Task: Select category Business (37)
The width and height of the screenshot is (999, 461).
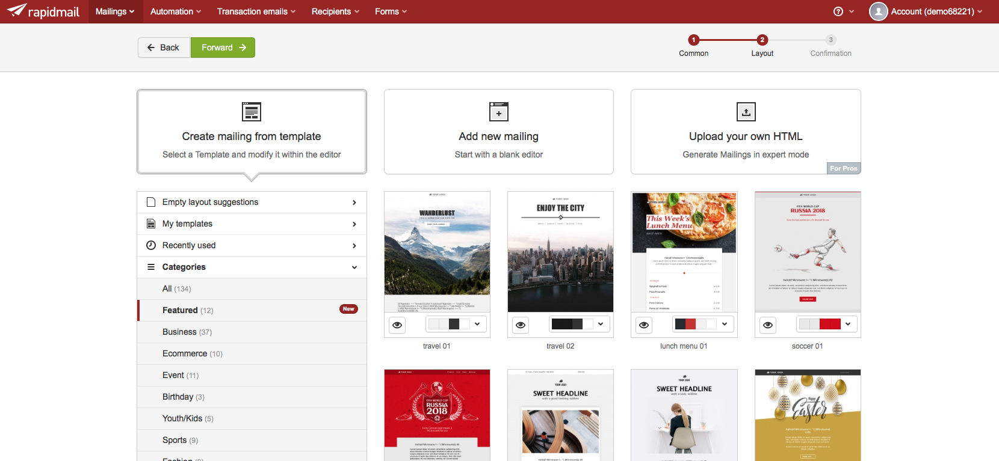Action: (252, 332)
